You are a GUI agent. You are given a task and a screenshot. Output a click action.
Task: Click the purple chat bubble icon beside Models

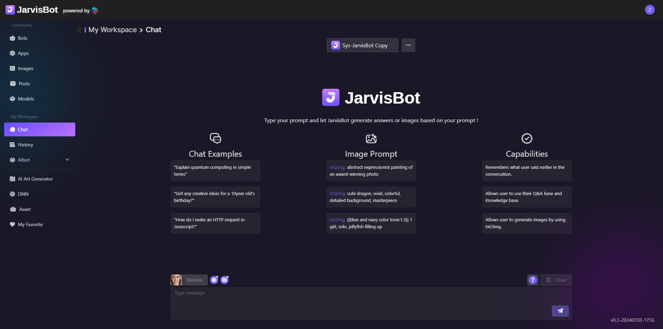pyautogui.click(x=214, y=280)
